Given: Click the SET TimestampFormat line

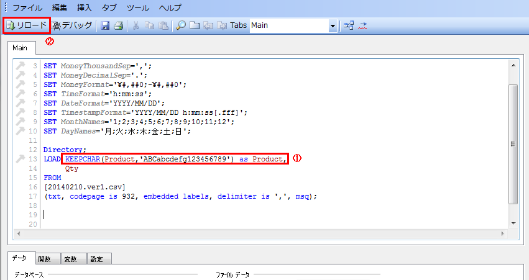Looking at the screenshot, I should 145,112.
